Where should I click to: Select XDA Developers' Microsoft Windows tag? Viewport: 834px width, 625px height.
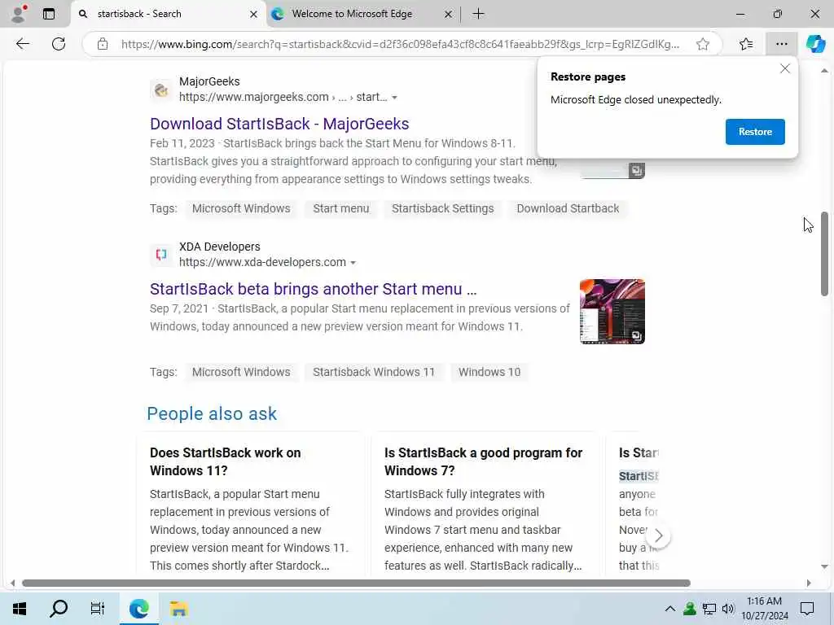(x=241, y=372)
